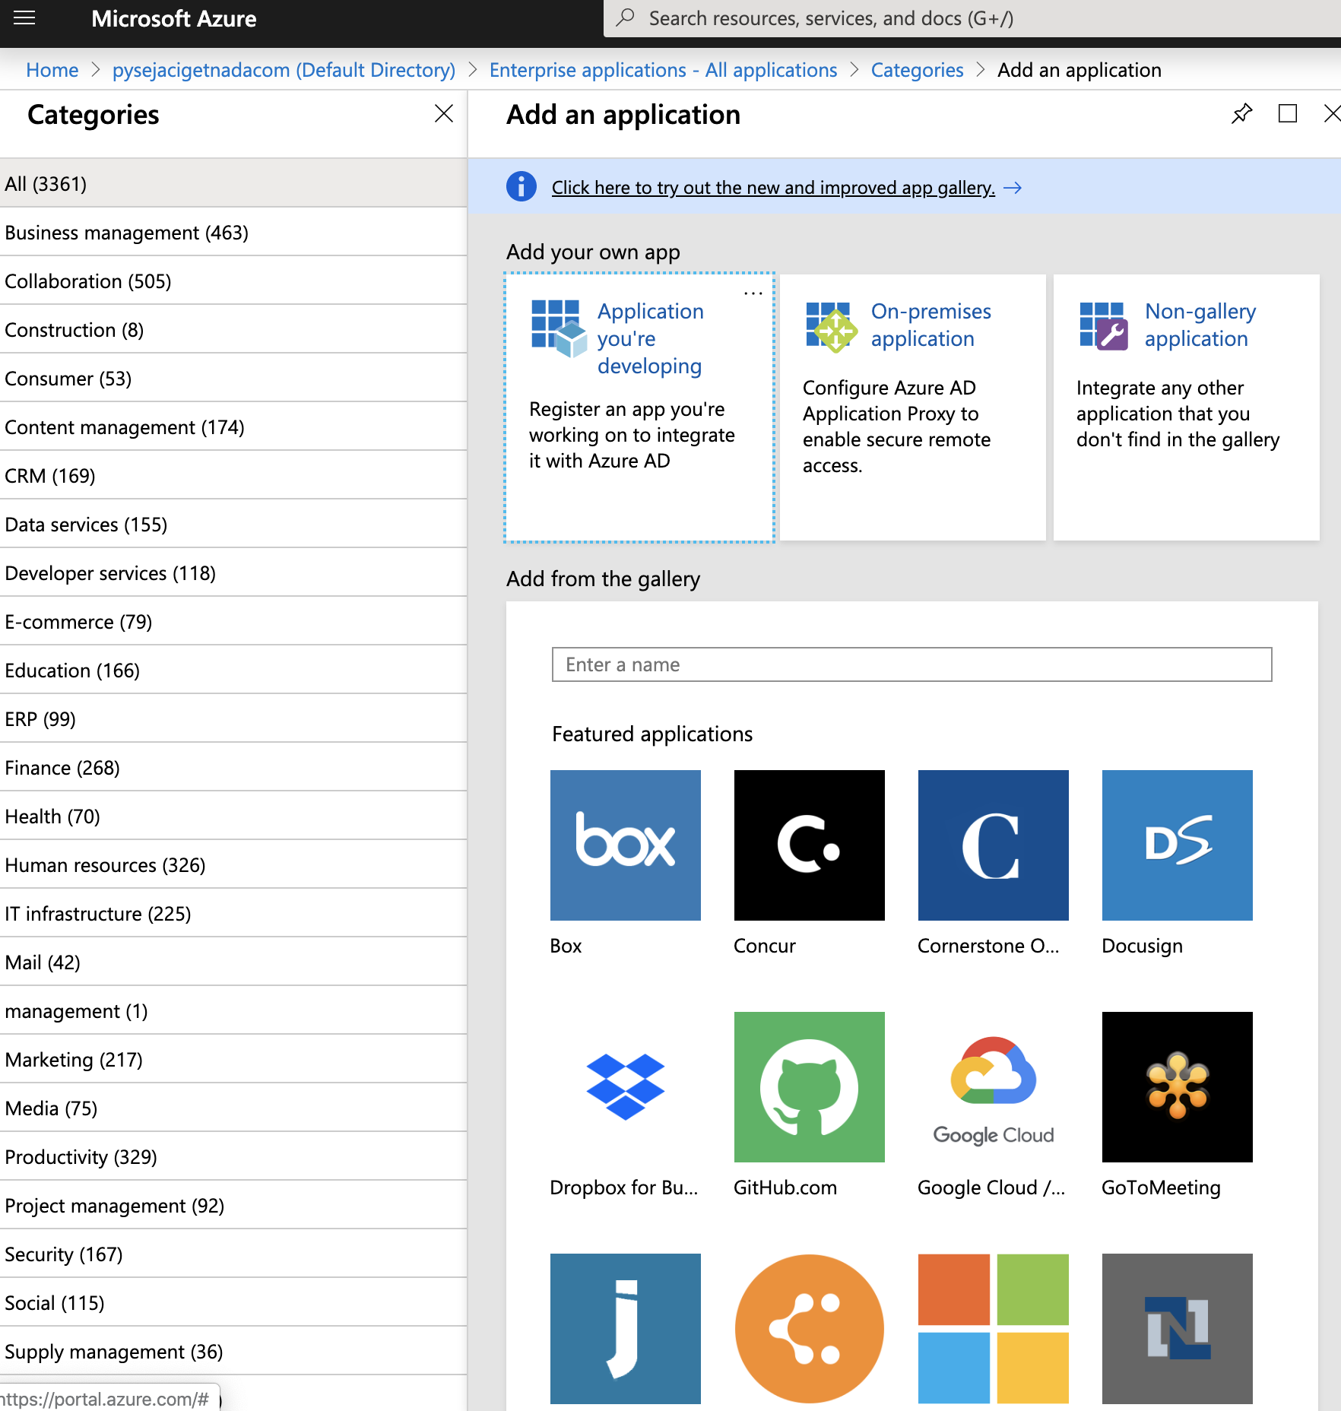Select the Docusign application tile
Viewport: 1341px width, 1411px height.
point(1178,845)
